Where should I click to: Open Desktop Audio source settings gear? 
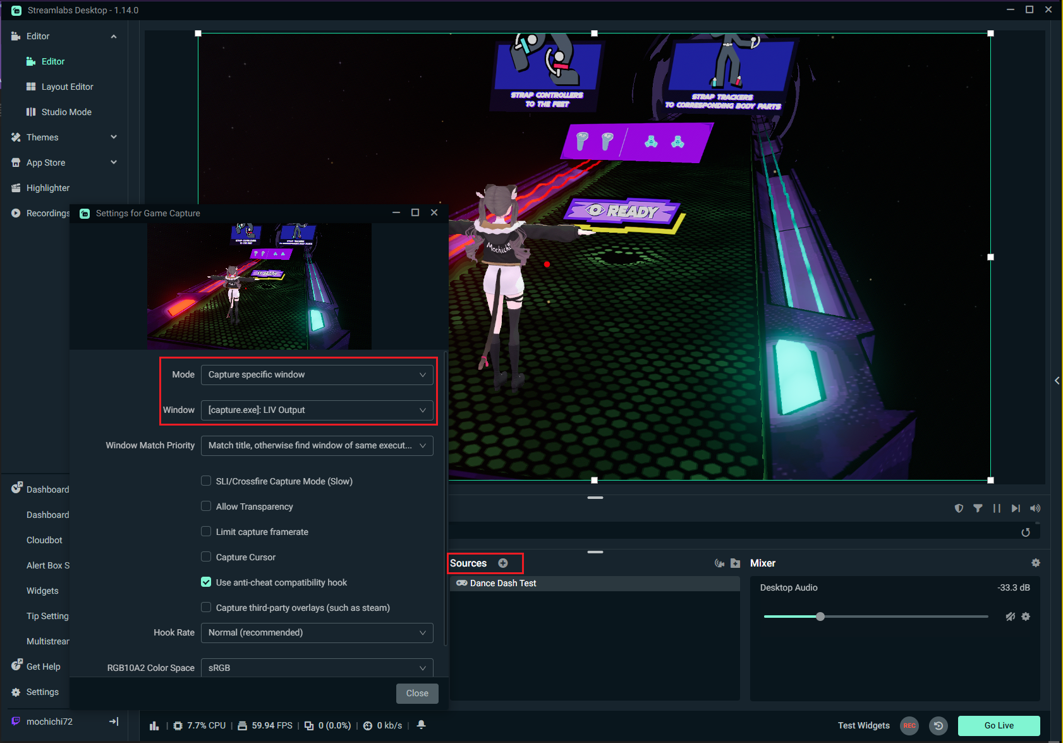click(1026, 617)
